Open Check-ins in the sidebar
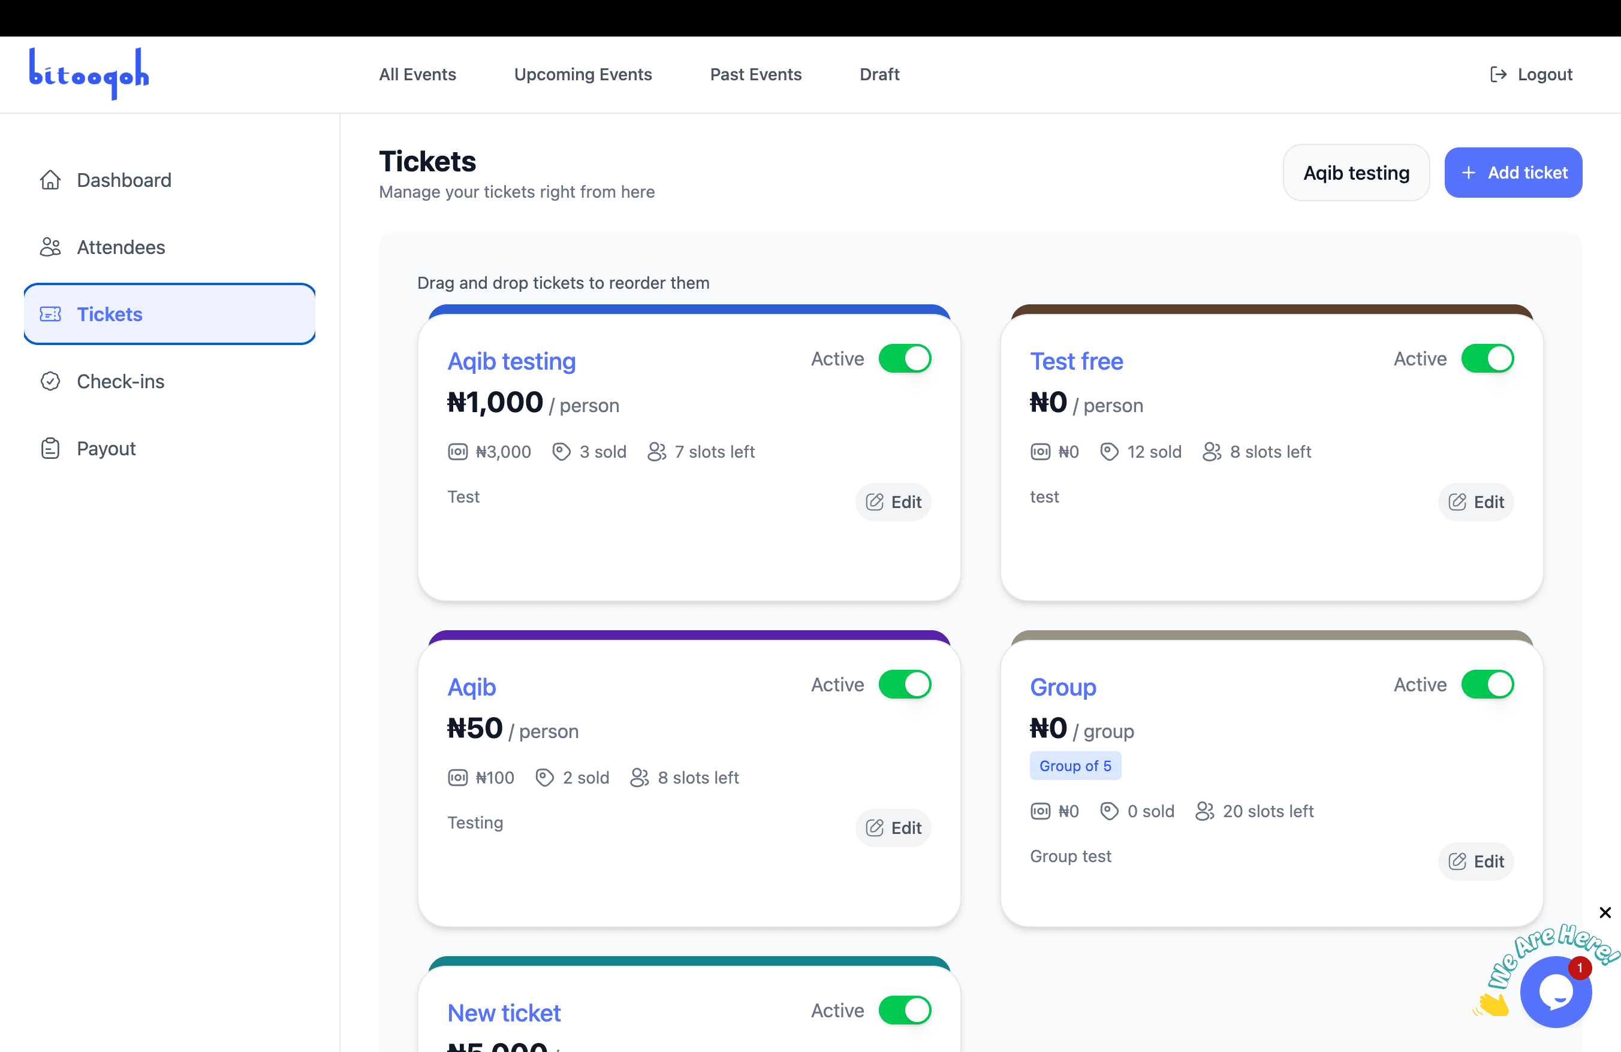 click(170, 381)
